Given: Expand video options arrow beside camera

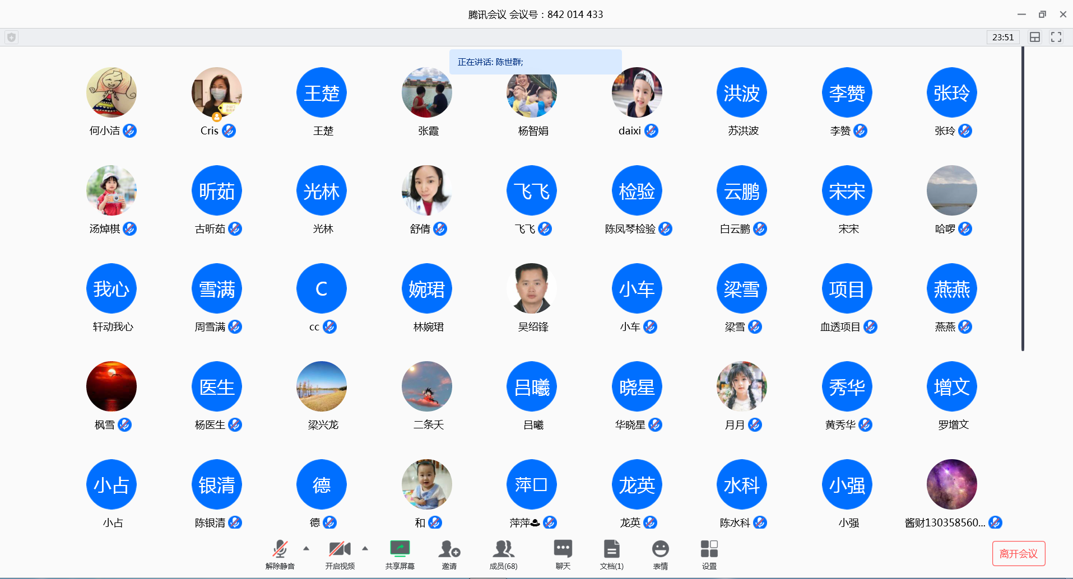Looking at the screenshot, I should [365, 548].
